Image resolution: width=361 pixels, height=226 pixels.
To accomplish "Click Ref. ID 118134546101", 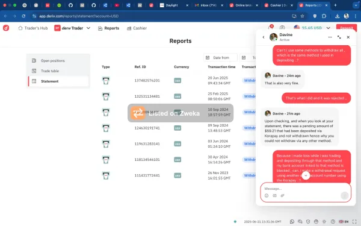I will (147, 160).
